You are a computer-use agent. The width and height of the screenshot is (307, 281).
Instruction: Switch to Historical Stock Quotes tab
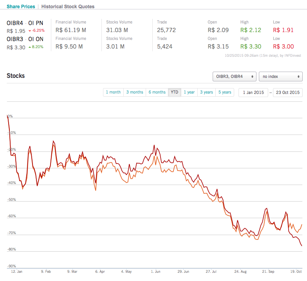coord(68,7)
